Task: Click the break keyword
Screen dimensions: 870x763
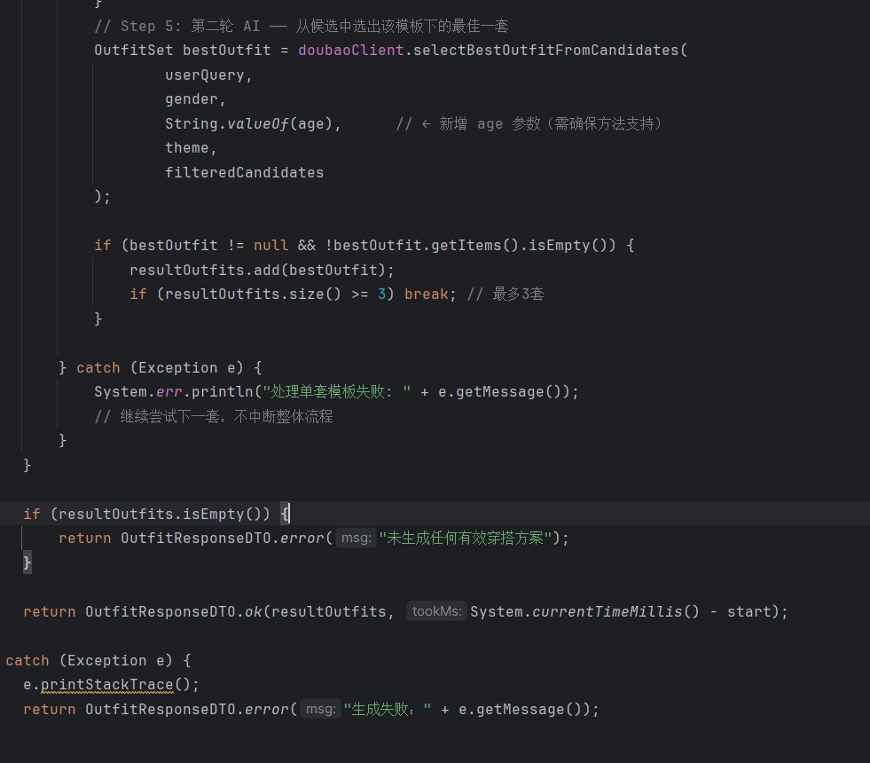Action: 426,294
